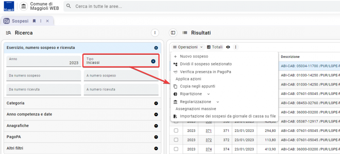Click the Comune institution icon
Screen dimensions: 340x154
(24, 6)
